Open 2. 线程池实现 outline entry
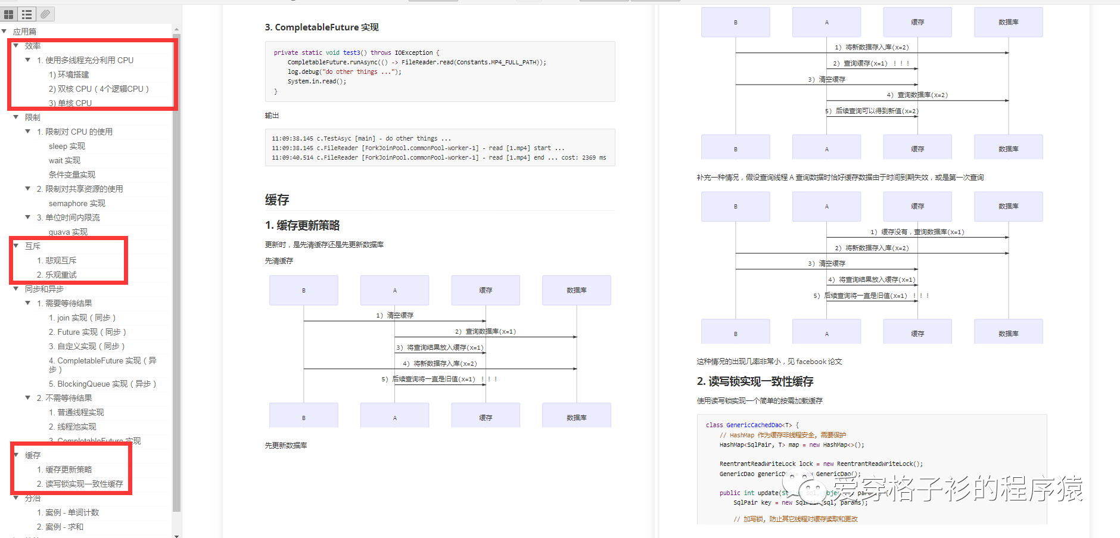The height and width of the screenshot is (538, 1120). [x=73, y=427]
